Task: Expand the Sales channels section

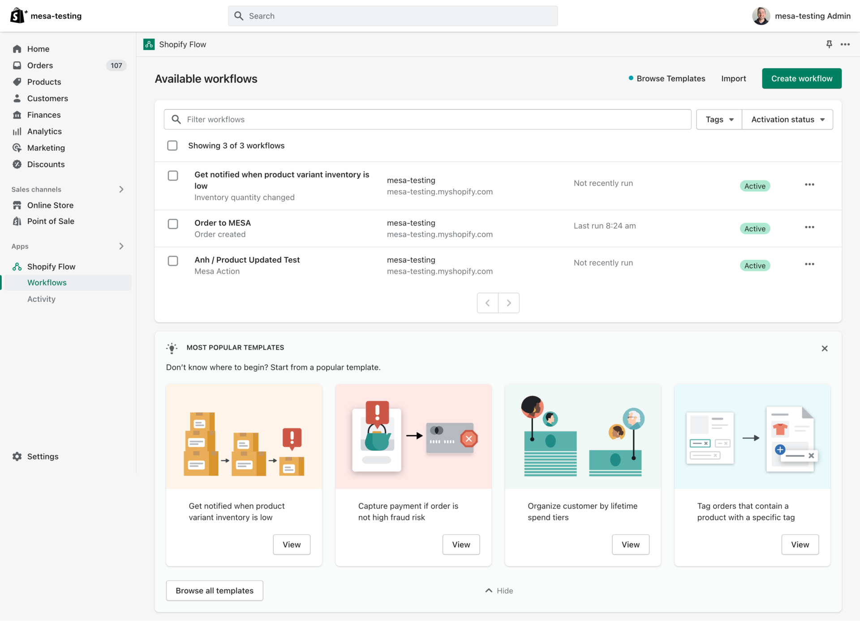Action: tap(121, 189)
